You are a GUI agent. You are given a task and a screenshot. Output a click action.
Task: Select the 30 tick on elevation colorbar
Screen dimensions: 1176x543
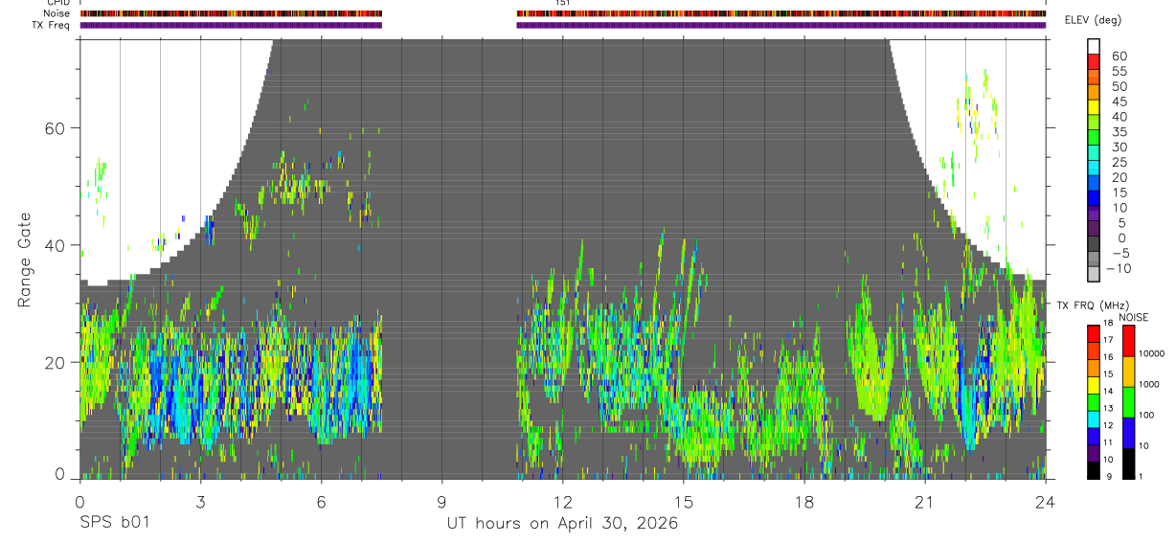(1119, 147)
